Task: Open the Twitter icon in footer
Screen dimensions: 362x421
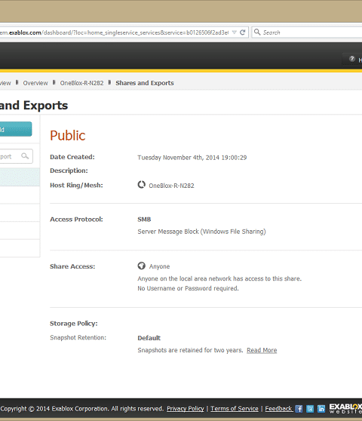Action: pyautogui.click(x=310, y=409)
